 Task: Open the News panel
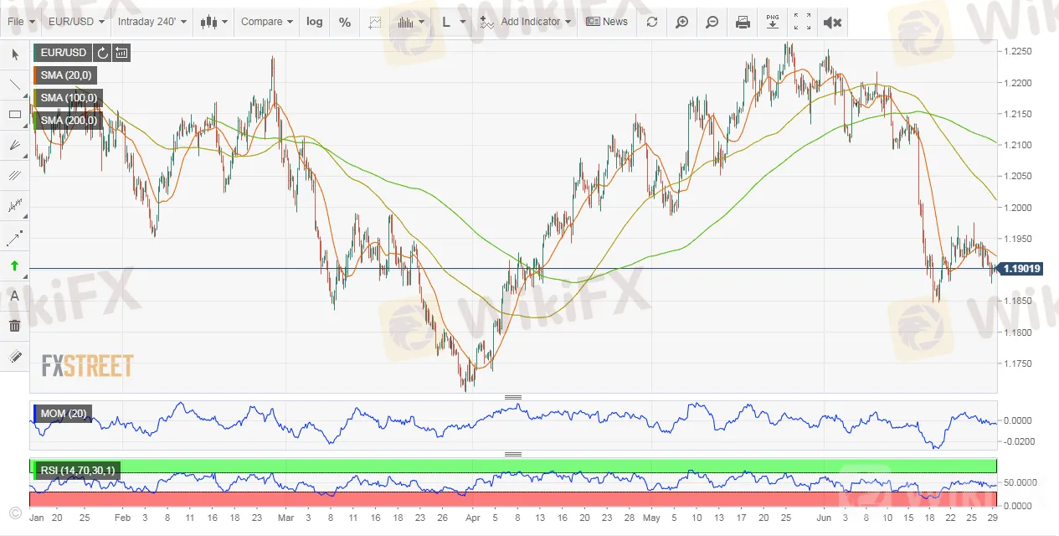pos(607,22)
